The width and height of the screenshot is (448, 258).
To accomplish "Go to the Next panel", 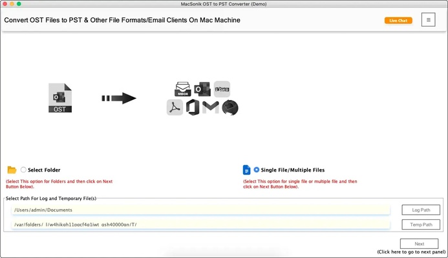I will coord(419,244).
